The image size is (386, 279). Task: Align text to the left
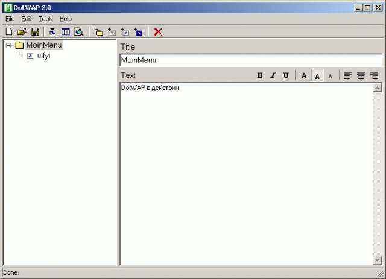(x=347, y=75)
